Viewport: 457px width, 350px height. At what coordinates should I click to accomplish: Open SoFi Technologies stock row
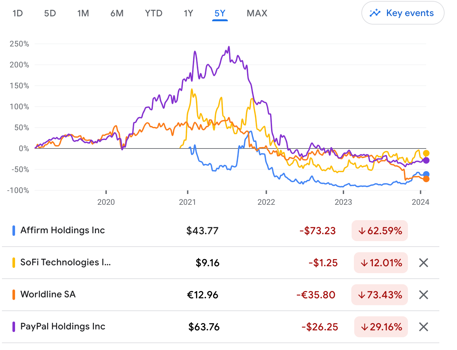[x=221, y=263]
